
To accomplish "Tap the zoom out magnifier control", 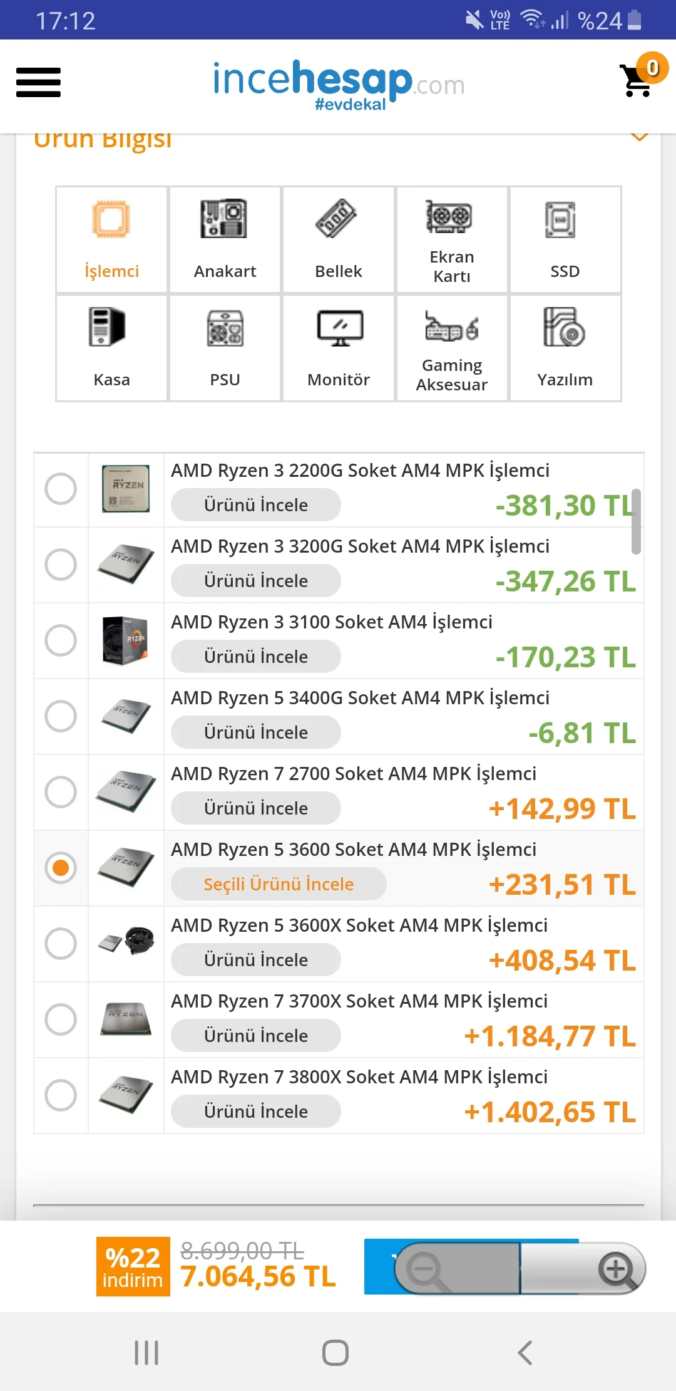I will (x=426, y=1270).
